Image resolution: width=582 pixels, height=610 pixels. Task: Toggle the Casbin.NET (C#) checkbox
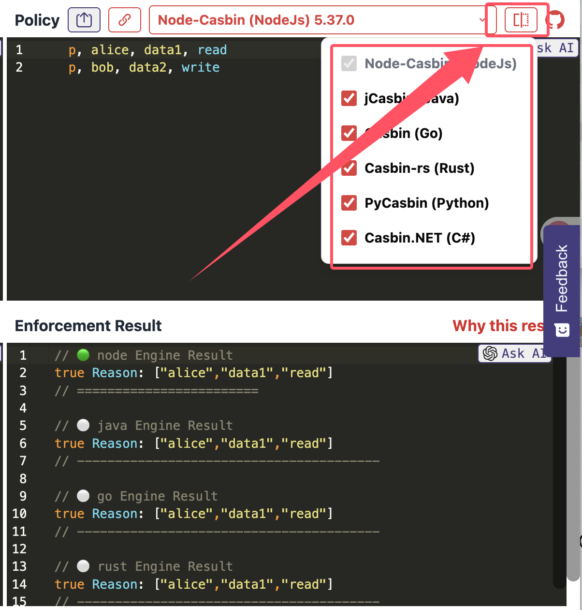[349, 238]
